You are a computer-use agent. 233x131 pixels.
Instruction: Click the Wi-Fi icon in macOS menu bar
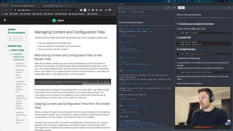(187, 1)
